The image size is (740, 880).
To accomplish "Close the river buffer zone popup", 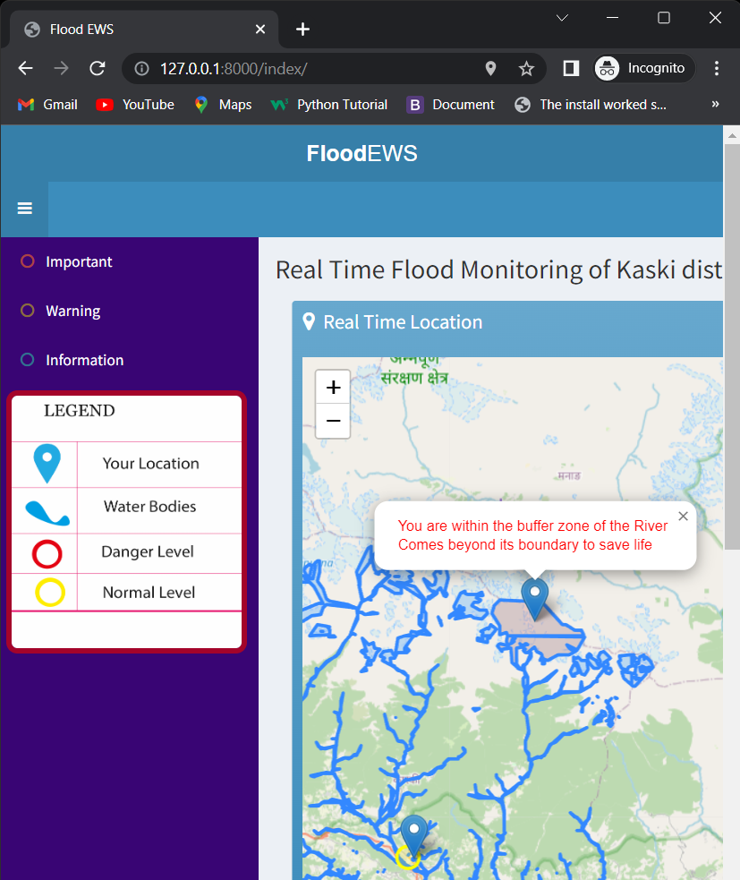I will (x=683, y=517).
